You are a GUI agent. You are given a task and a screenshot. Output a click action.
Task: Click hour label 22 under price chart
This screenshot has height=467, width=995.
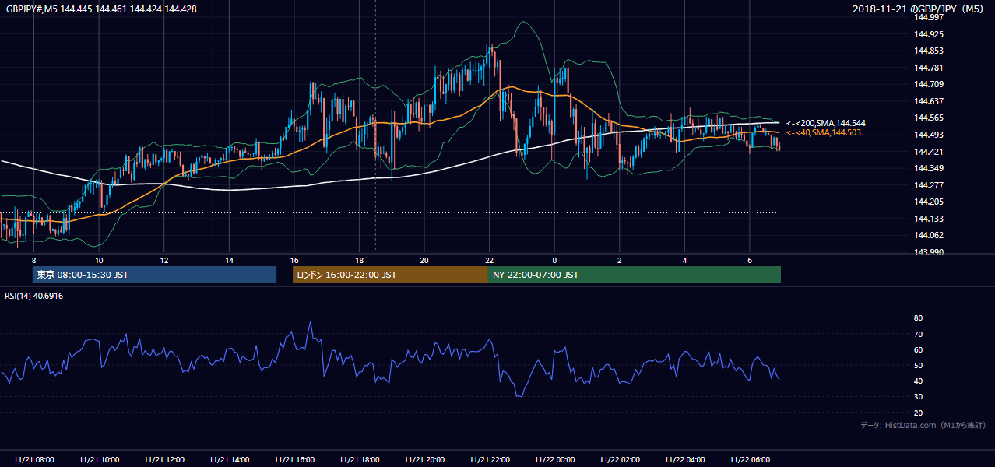(490, 260)
